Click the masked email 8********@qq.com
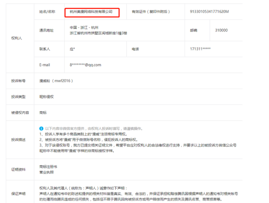Image resolution: width=269 pixels, height=203 pixels. 85,65
